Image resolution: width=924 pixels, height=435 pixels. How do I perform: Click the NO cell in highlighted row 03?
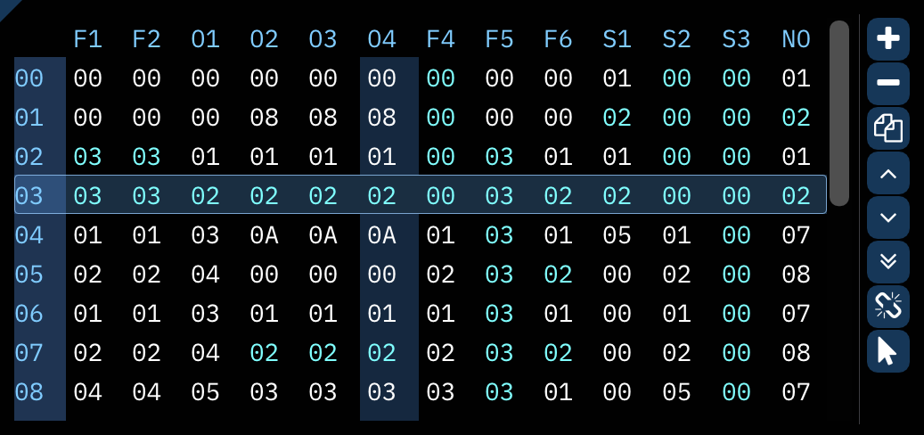tap(796, 196)
